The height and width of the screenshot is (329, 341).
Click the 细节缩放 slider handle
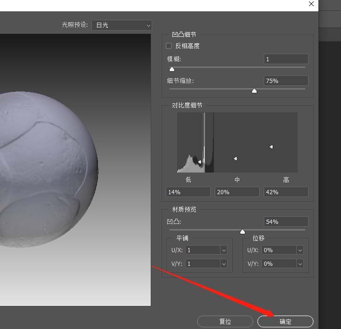pos(254,90)
